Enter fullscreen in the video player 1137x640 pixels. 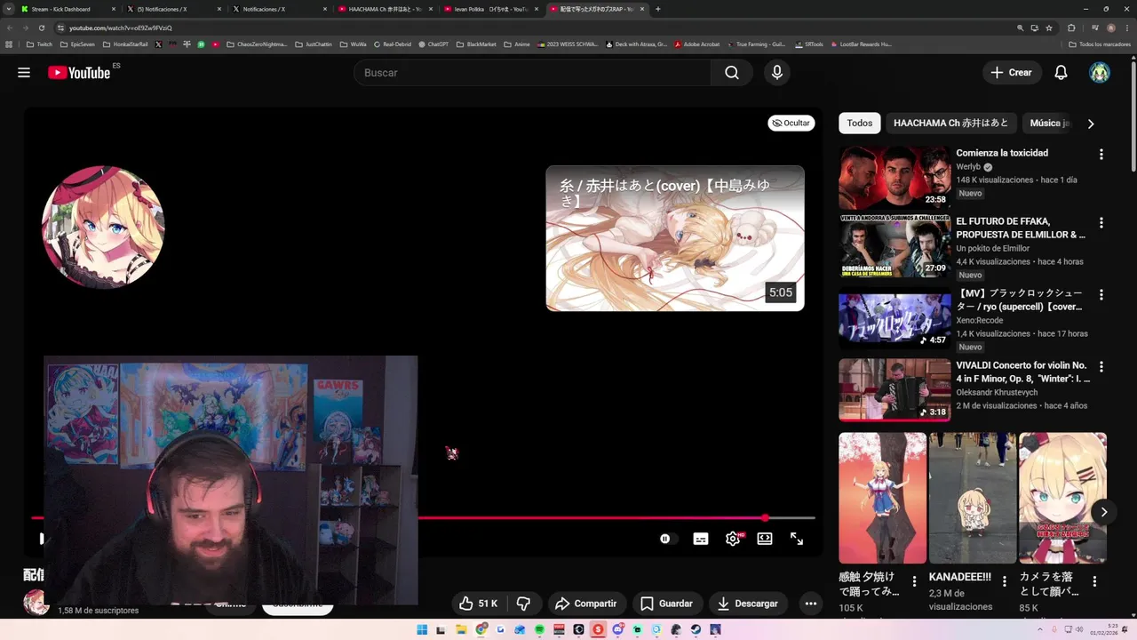pyautogui.click(x=797, y=539)
